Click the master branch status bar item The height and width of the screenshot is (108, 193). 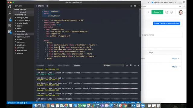pyautogui.click(x=12, y=103)
